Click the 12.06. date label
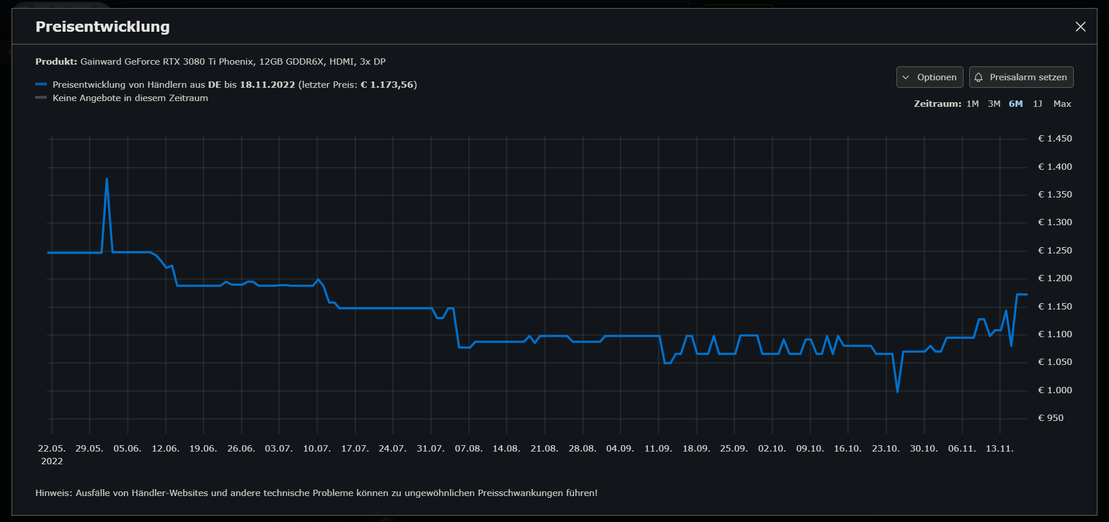This screenshot has width=1109, height=522. (166, 449)
